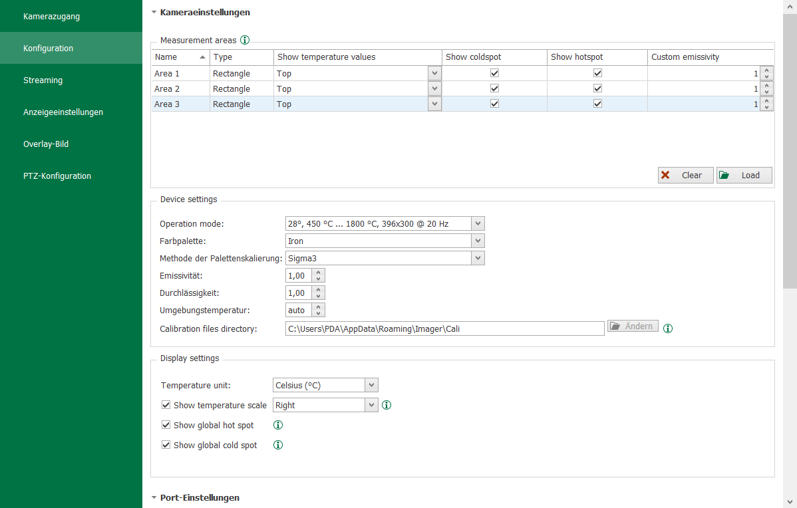Click Type column header

point(241,57)
